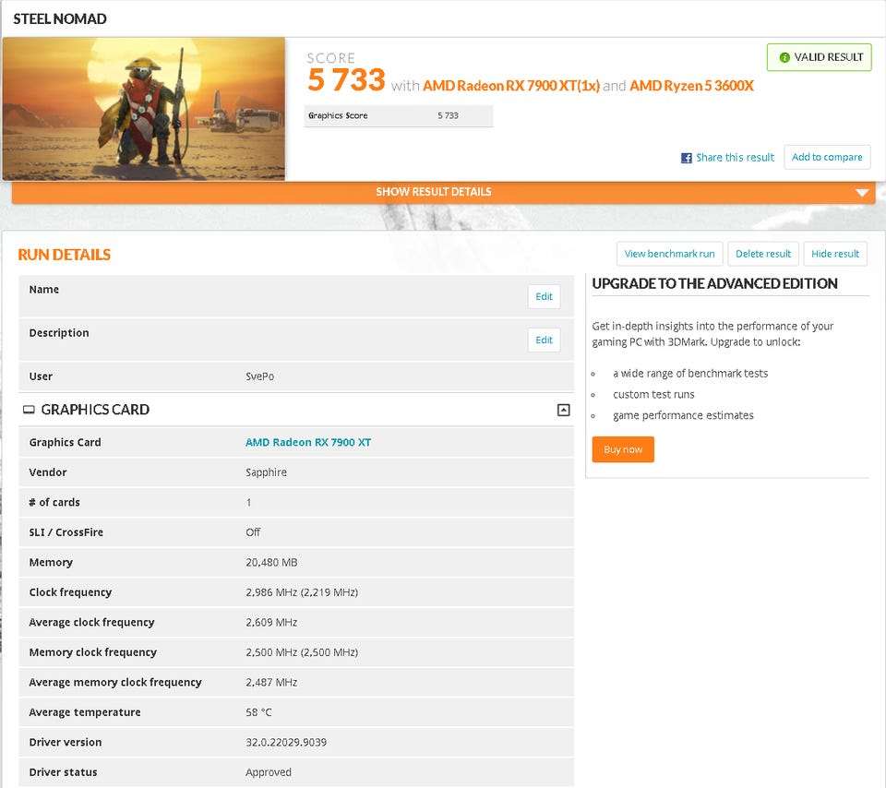Screen dimensions: 886x788
Task: Click Memory clock frequency value 2,500 MHz (2,500 MHz)
Action: [302, 651]
